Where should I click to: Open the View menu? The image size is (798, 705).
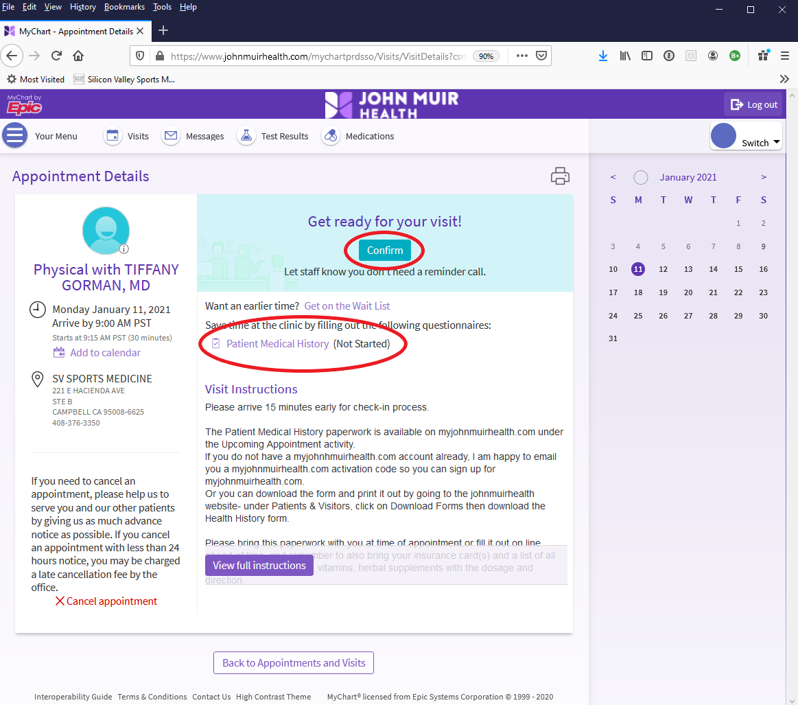pyautogui.click(x=53, y=7)
